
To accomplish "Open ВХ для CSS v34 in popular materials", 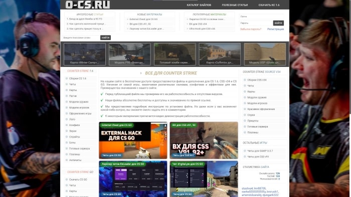I will coord(198,24).
